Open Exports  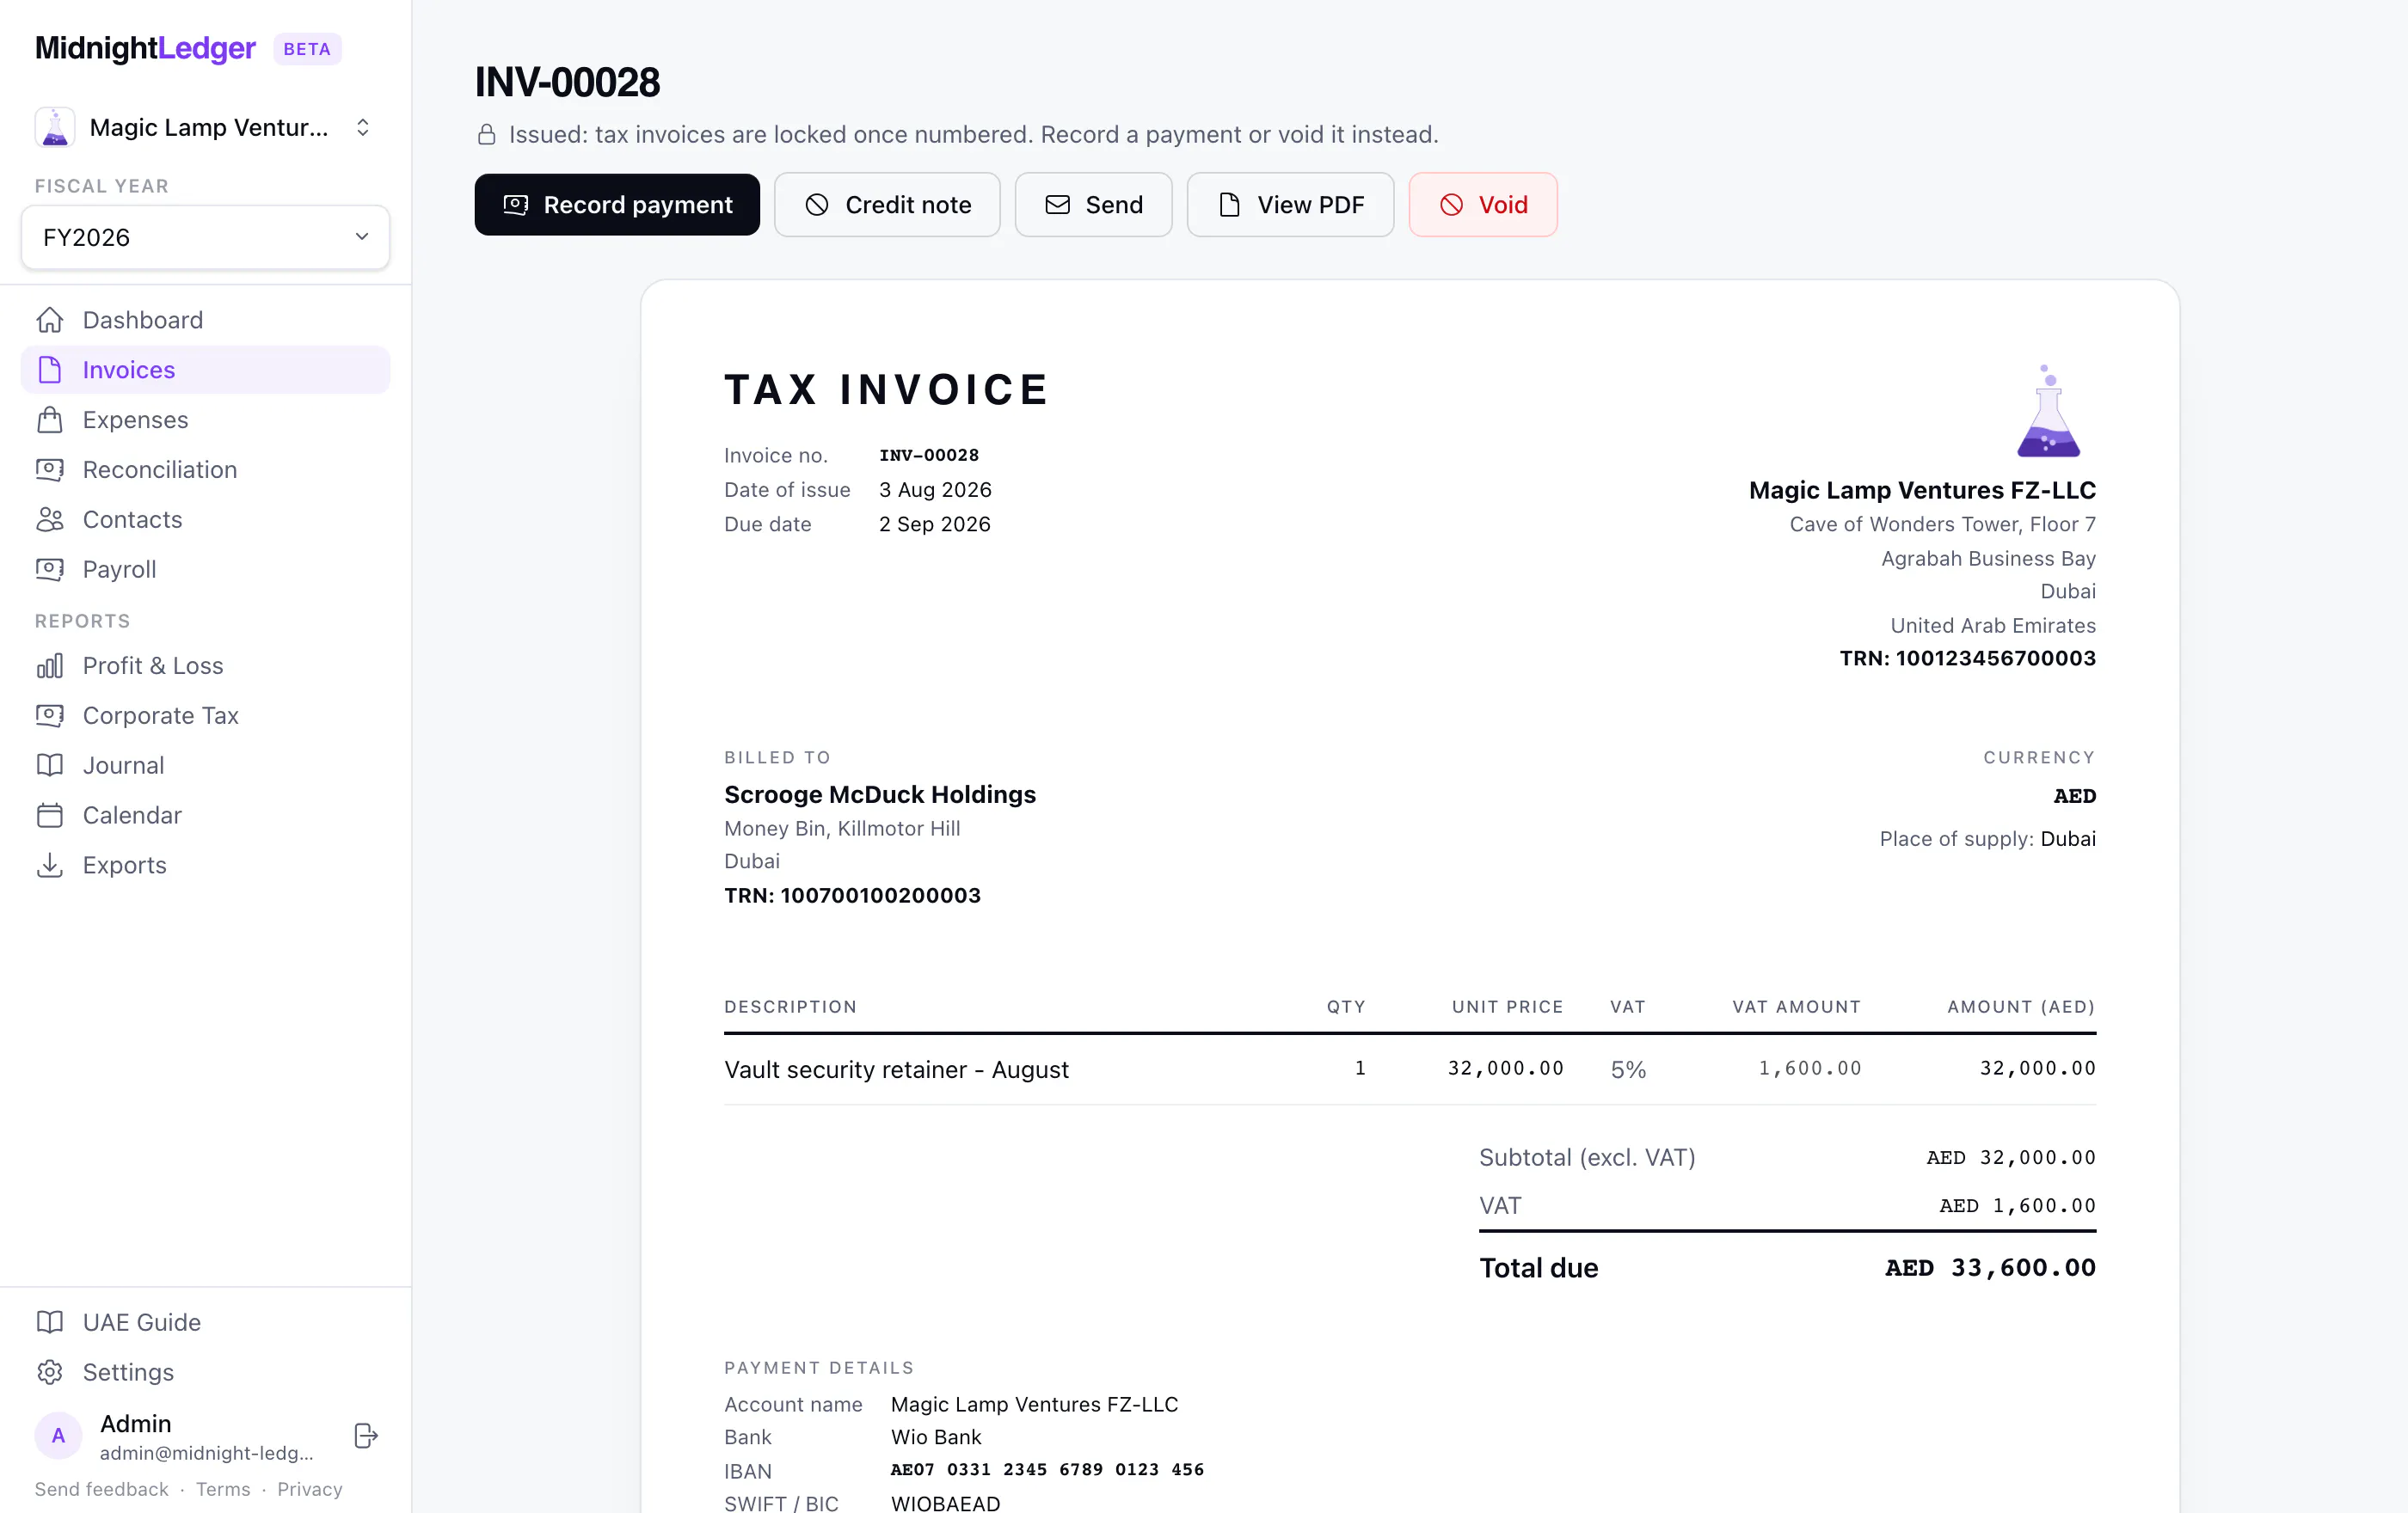point(205,866)
